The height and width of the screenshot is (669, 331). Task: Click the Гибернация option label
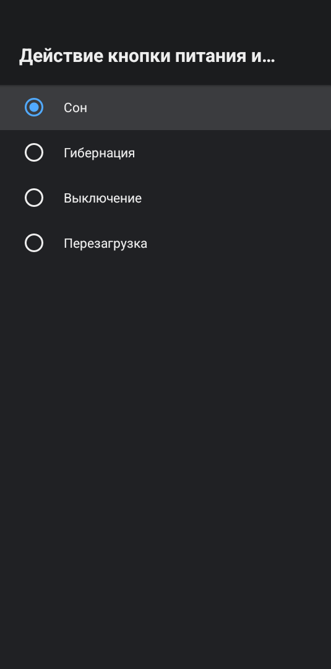(99, 153)
